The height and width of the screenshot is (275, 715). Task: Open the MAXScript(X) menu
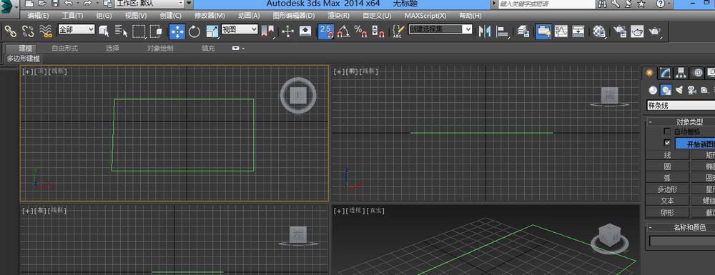point(425,16)
